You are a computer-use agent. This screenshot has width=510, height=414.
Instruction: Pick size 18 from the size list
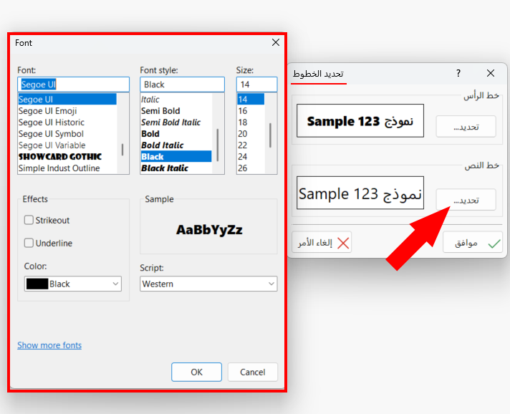243,122
